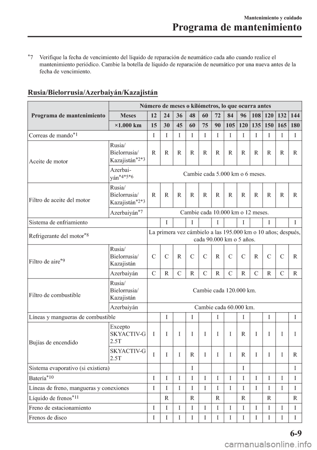Click the '72' months column header
The height and width of the screenshot is (450, 317).
[x=218, y=116]
